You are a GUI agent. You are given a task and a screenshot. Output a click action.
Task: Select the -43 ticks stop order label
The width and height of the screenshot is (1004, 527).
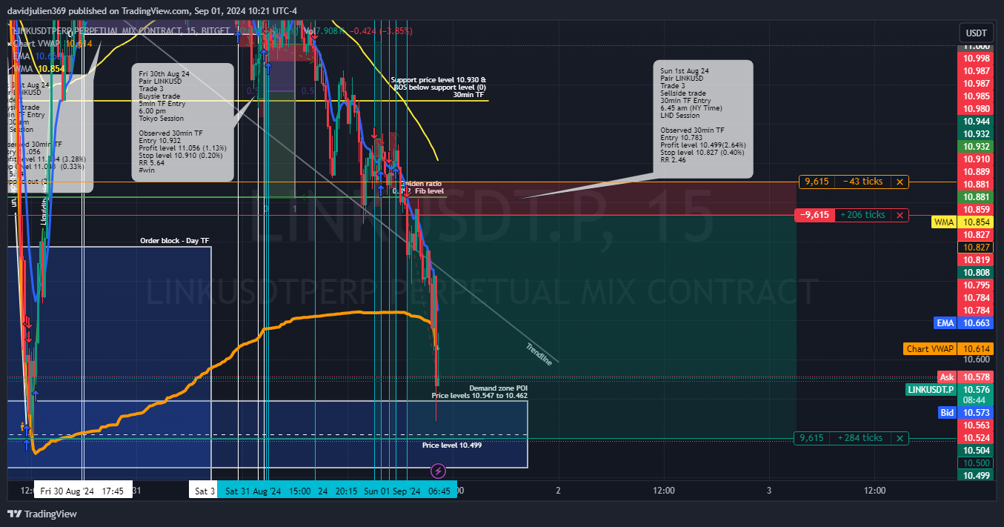point(863,182)
